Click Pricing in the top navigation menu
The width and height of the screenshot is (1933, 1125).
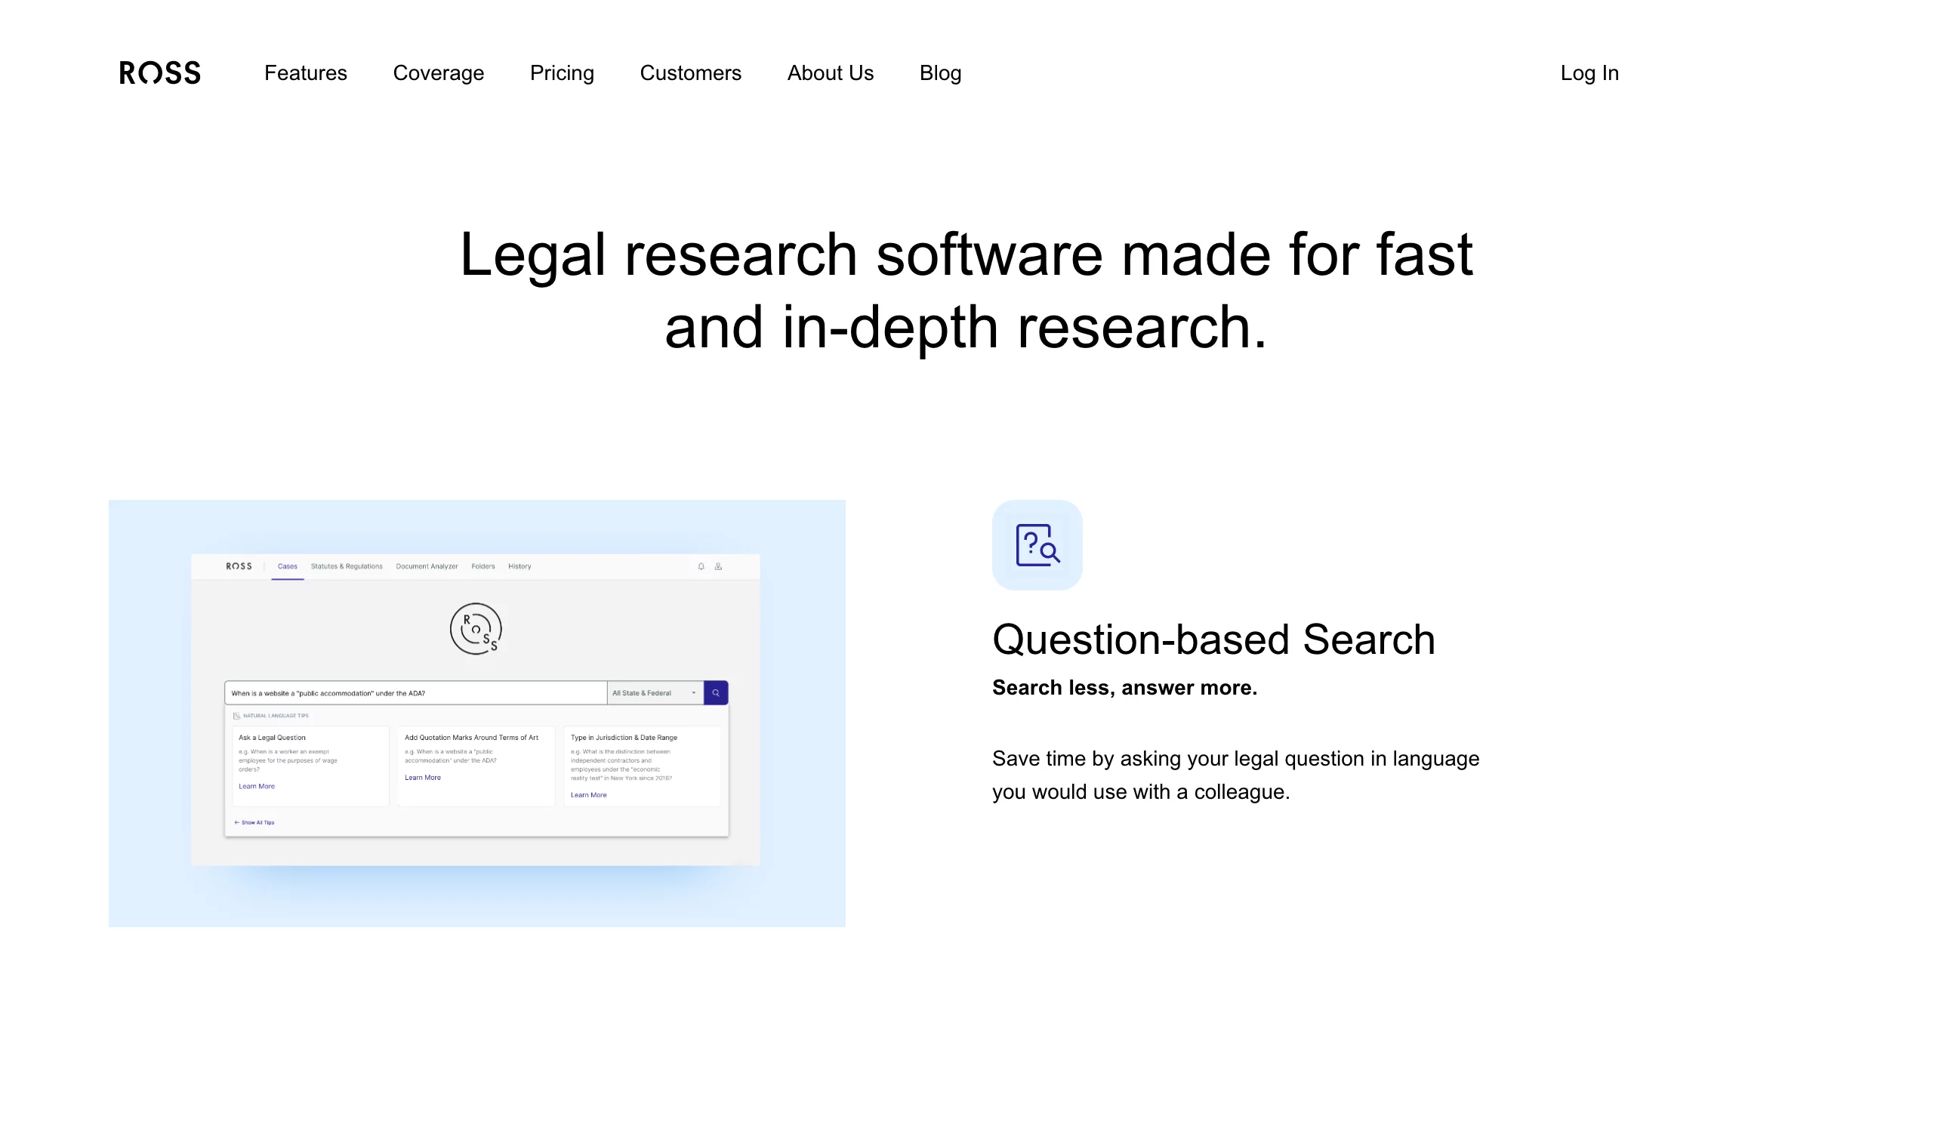click(x=563, y=74)
